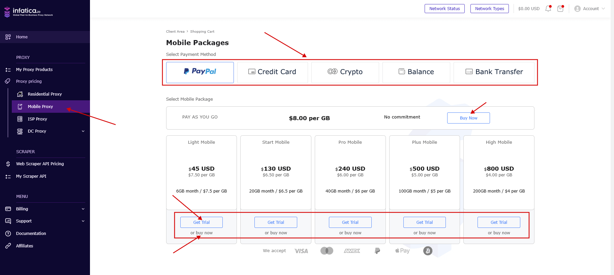The image size is (614, 275).
Task: Click the Affiliates sidebar label
Action: [25, 246]
